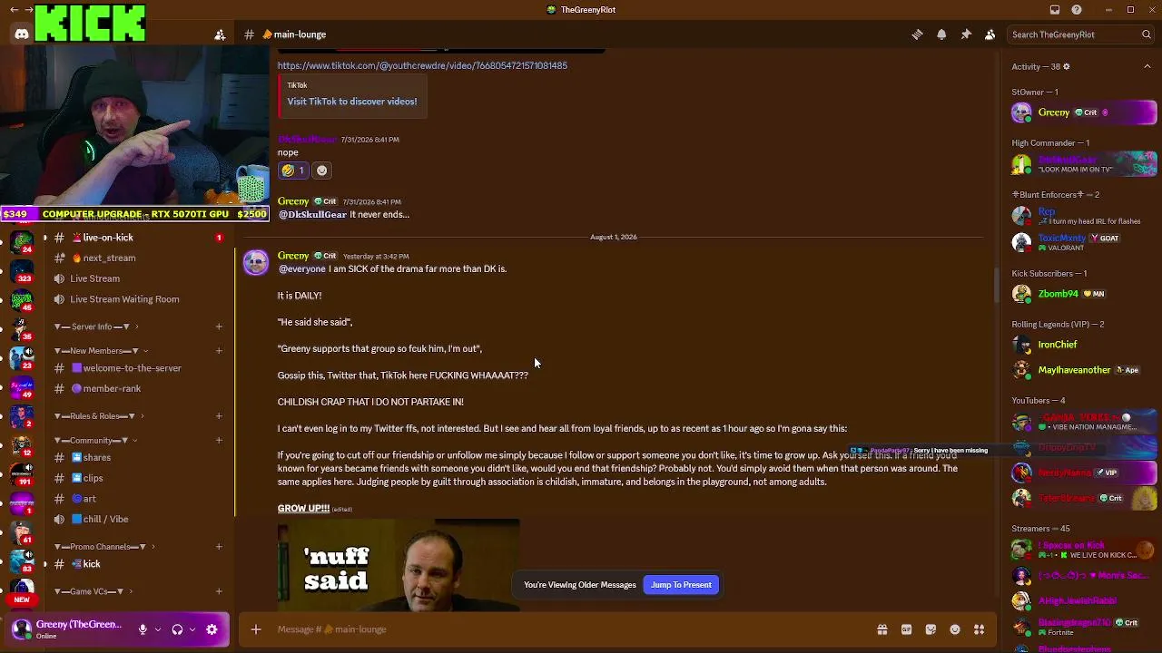1162x653 pixels.
Task: Open ToxicMxnty member entry
Action: 1085,242
